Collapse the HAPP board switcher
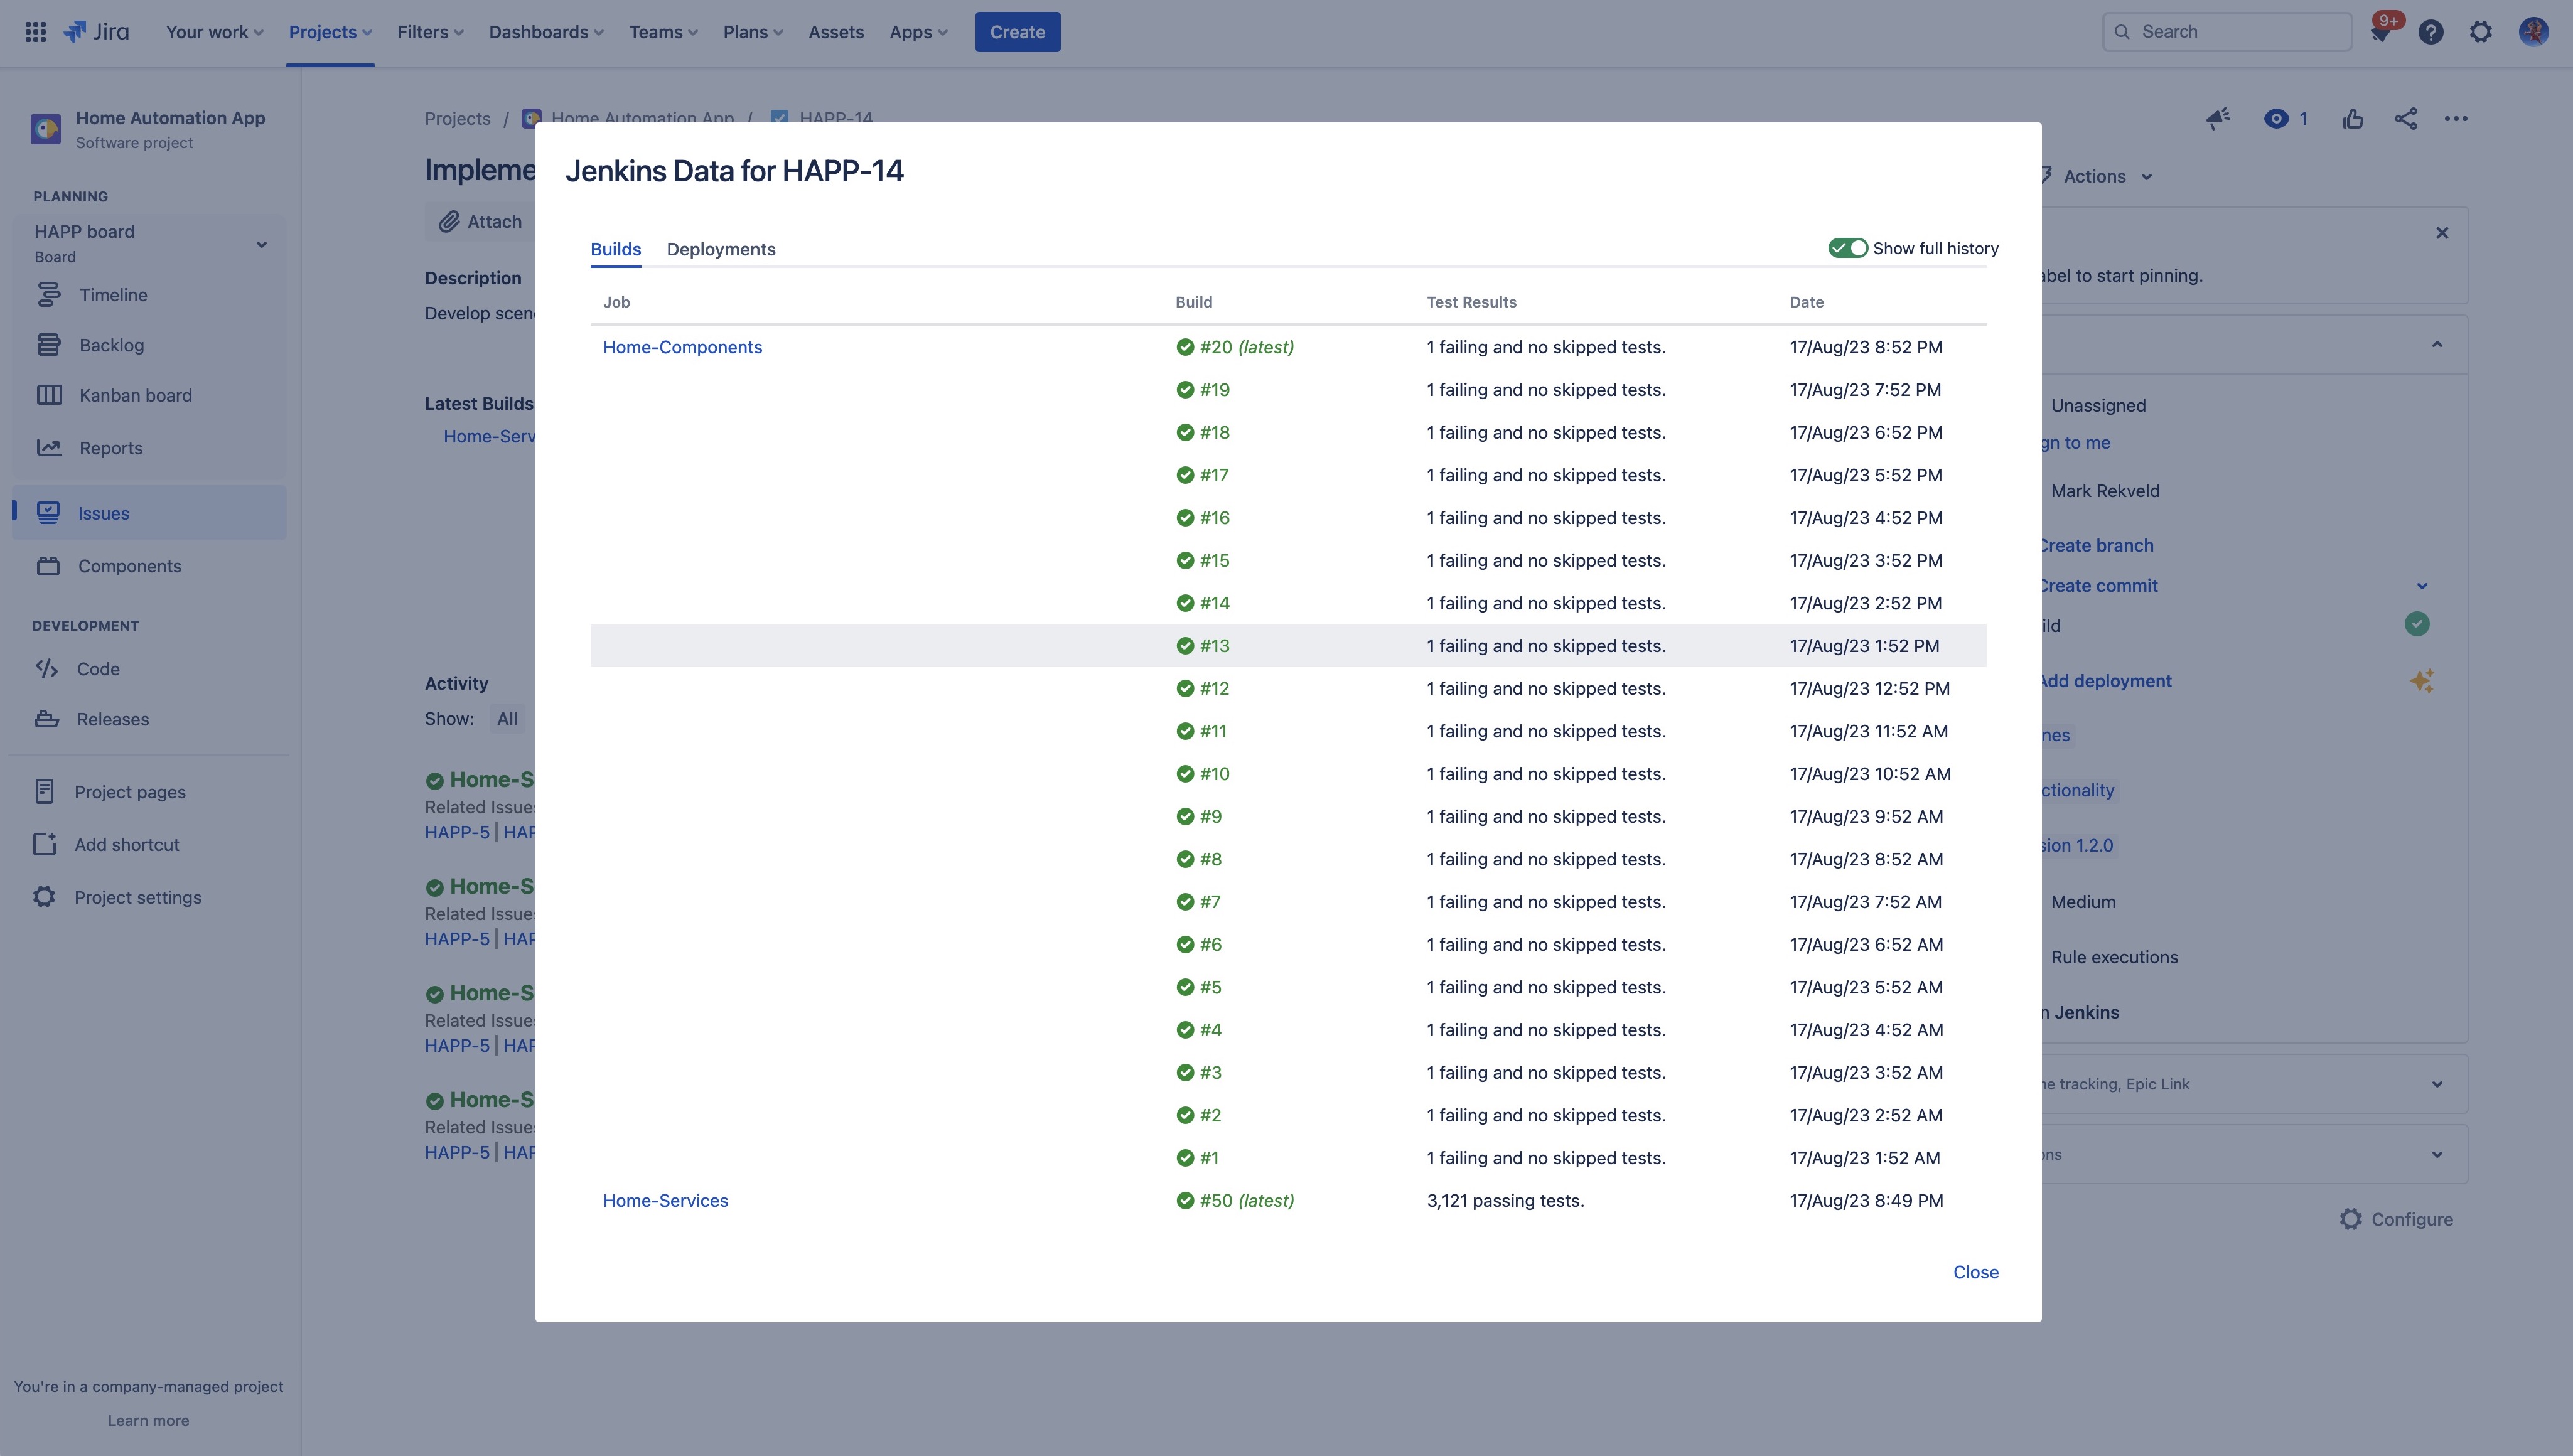This screenshot has width=2573, height=1456. tap(262, 243)
